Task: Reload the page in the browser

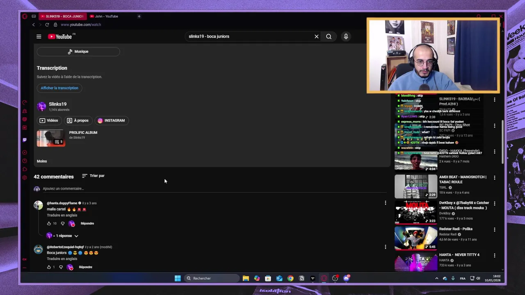Action: (x=47, y=25)
